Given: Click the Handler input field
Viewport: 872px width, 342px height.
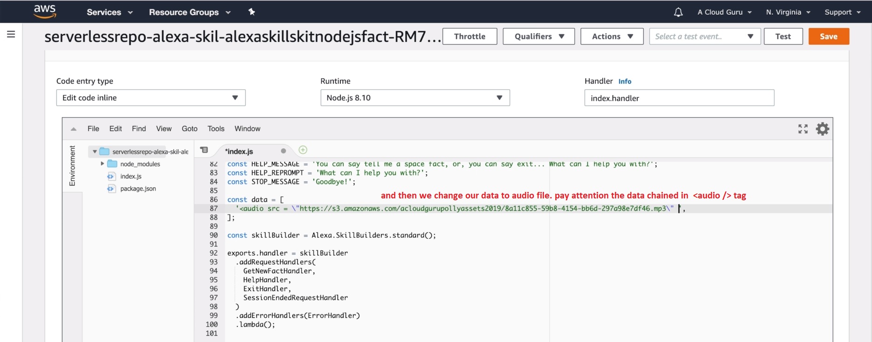Looking at the screenshot, I should 679,98.
